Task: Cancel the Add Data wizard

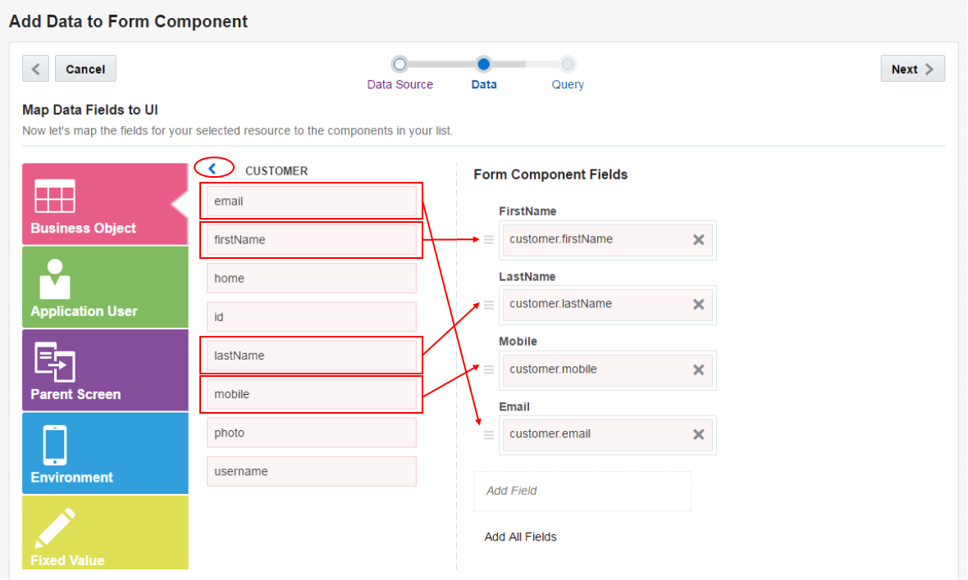Action: point(85,69)
